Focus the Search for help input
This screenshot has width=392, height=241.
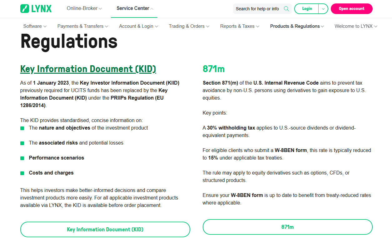257,9
